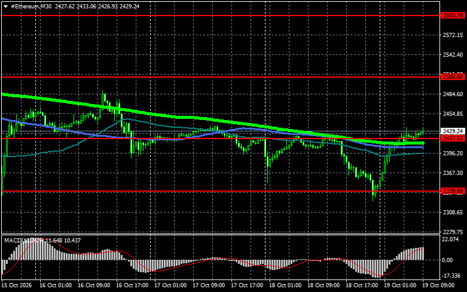Click the 17 Oct 09:00 time label

pyautogui.click(x=209, y=285)
